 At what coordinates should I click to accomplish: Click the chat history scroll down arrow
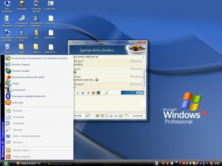[143, 89]
